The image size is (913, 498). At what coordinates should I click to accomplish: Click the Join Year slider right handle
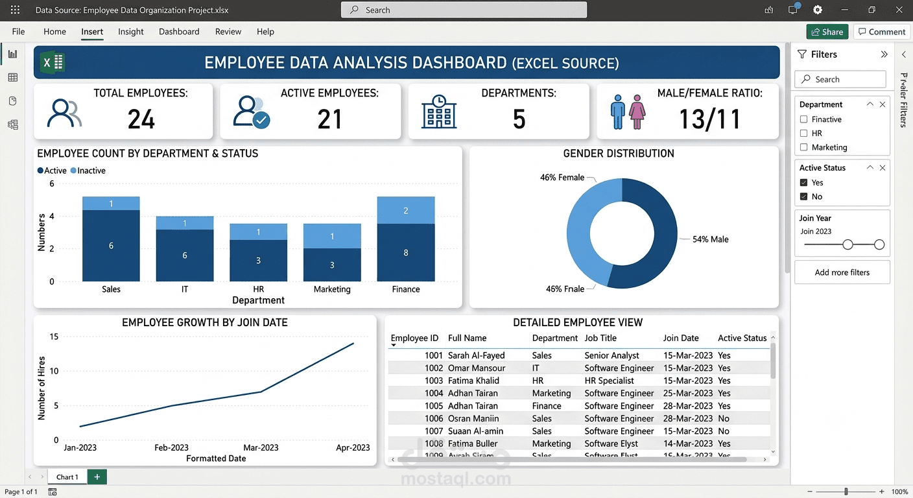(879, 244)
